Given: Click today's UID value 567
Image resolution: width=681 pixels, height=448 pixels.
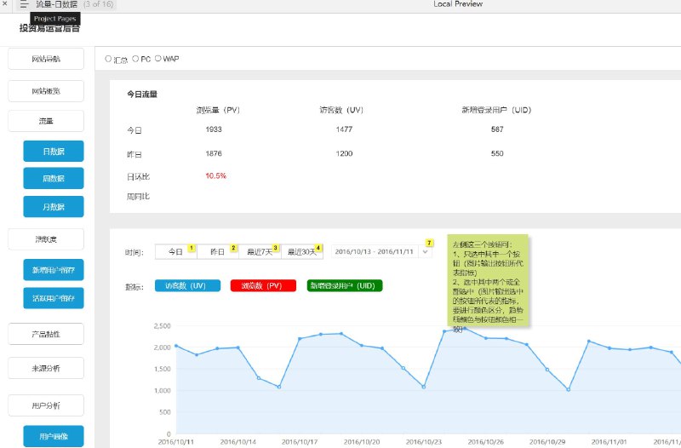Looking at the screenshot, I should click(497, 129).
